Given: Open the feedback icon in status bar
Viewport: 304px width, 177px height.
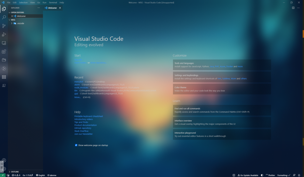Looking at the screenshot, I should (x=294, y=175).
